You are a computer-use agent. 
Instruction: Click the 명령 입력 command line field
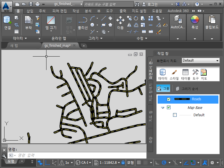(78, 155)
